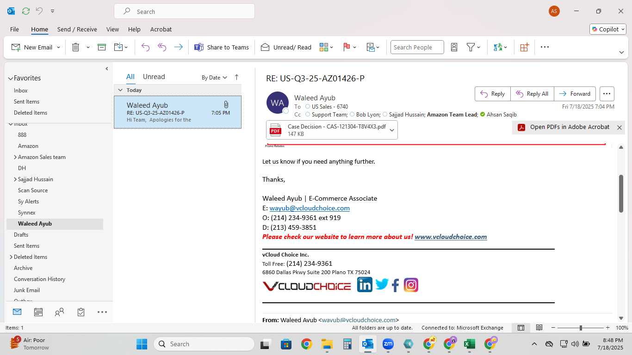This screenshot has width=632, height=355.
Task: Open the Facebook icon in signature
Action: pyautogui.click(x=395, y=285)
